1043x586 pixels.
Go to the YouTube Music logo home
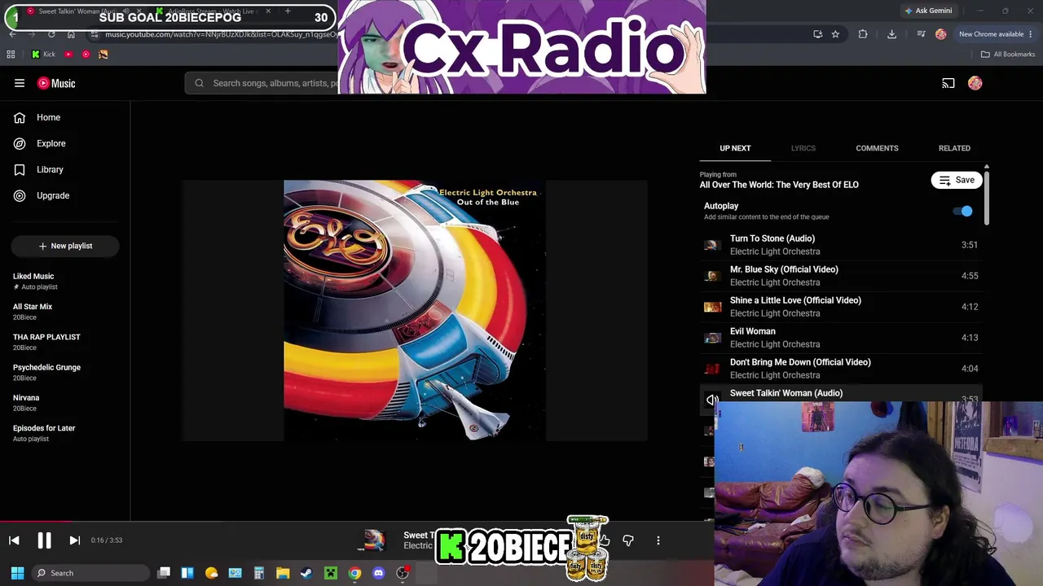(x=56, y=83)
